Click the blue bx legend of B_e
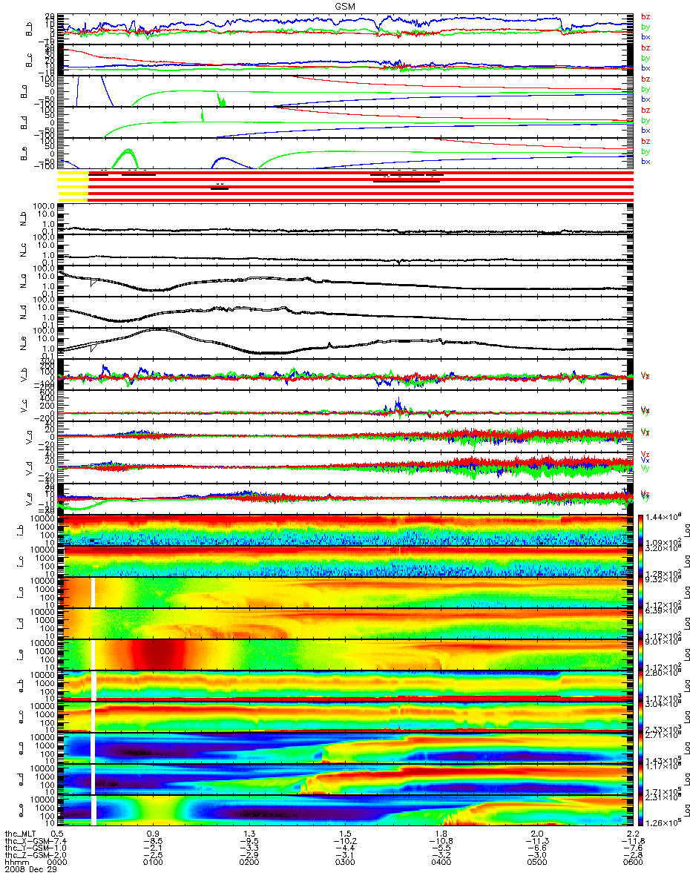The image size is (690, 890). [x=645, y=161]
